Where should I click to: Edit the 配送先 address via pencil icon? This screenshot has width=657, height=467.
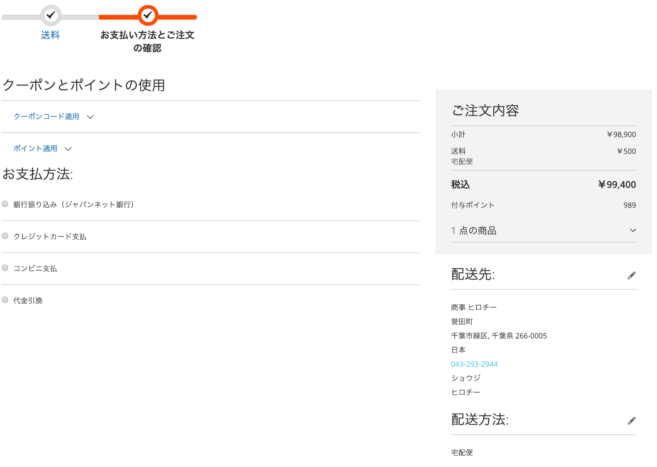point(631,276)
